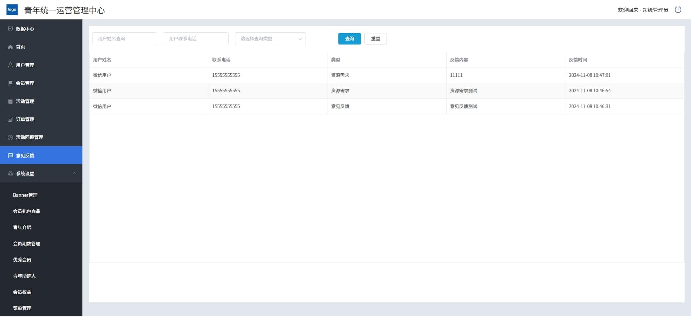Open the 数据中心 menu item
The image size is (691, 330).
tap(41, 29)
